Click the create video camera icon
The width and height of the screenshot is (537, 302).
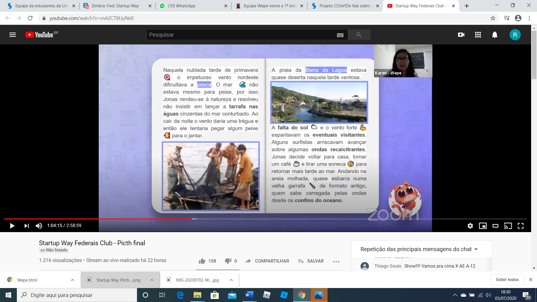pos(461,35)
